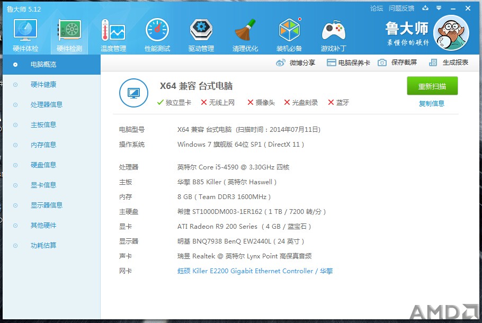The height and width of the screenshot is (323, 482).
Task: Click the Core i5-4590 processor value
Action: (x=233, y=167)
